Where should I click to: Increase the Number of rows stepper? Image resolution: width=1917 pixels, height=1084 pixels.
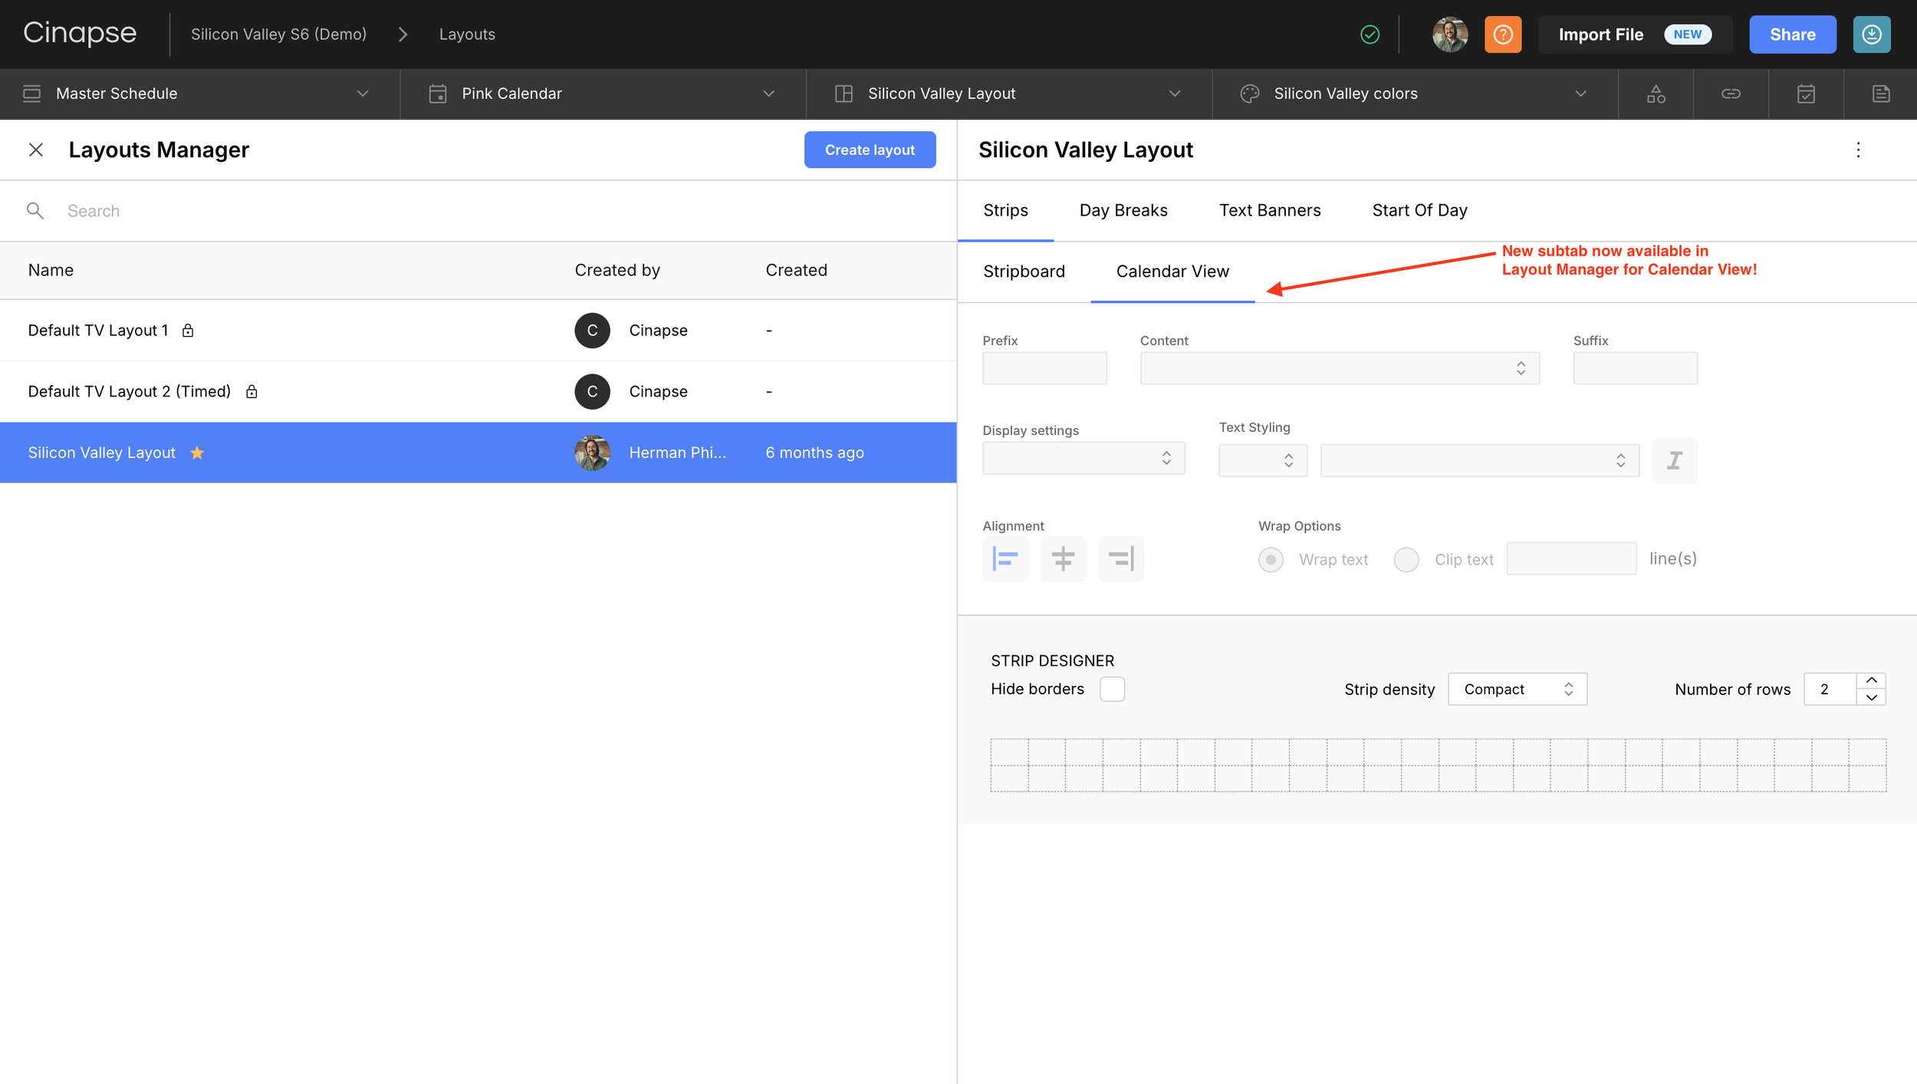click(1871, 680)
